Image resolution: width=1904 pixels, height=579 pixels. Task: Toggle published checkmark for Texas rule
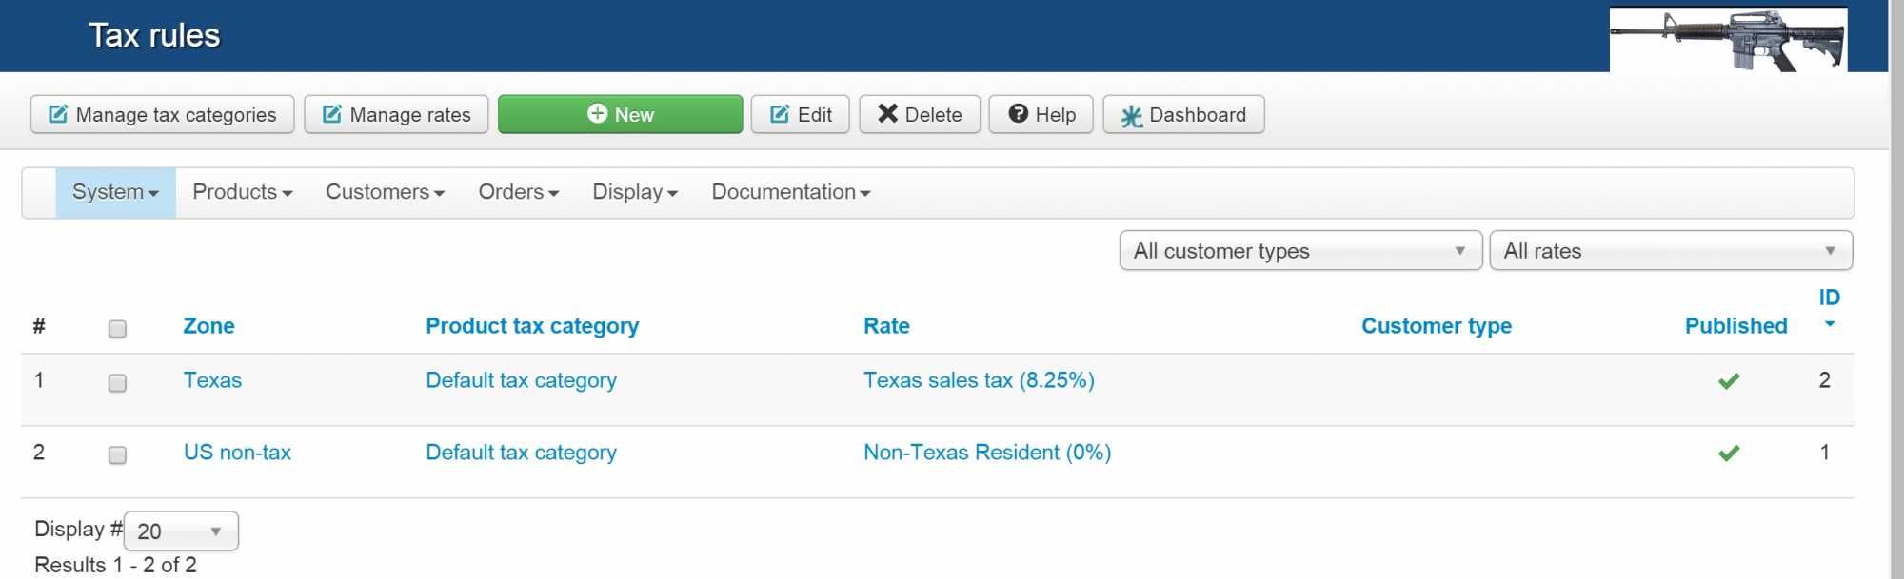(x=1729, y=381)
